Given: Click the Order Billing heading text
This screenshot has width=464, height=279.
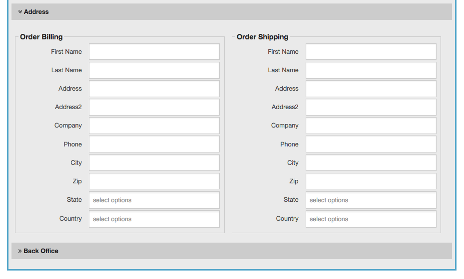Looking at the screenshot, I should pos(41,37).
